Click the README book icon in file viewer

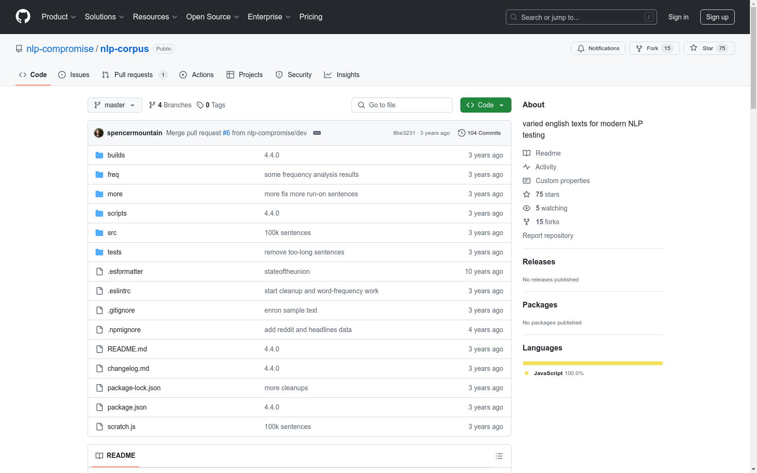[99, 455]
